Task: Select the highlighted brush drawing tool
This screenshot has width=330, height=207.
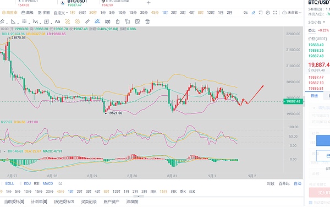Action: click(x=97, y=21)
